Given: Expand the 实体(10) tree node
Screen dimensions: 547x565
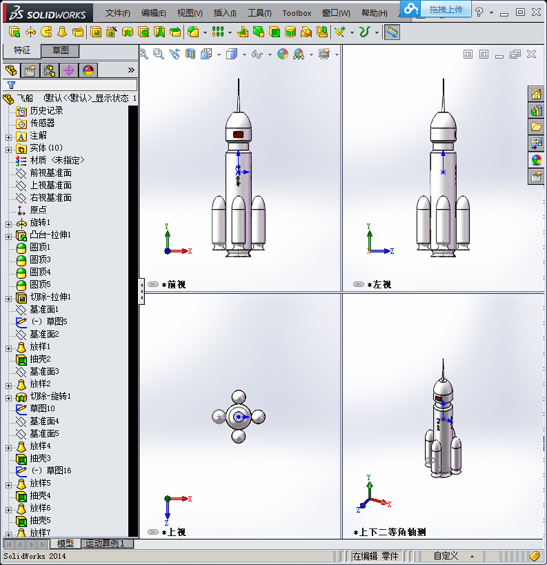Looking at the screenshot, I should 9,150.
